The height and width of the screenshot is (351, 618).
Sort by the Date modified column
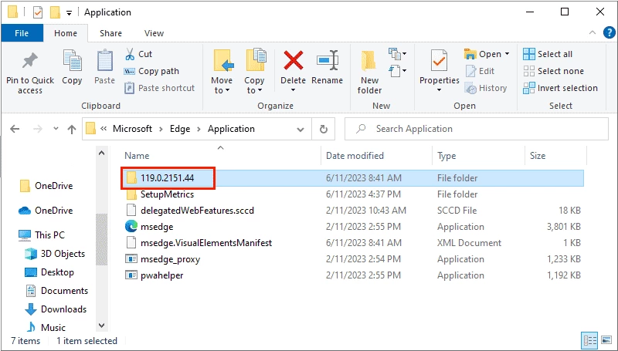pyautogui.click(x=355, y=156)
